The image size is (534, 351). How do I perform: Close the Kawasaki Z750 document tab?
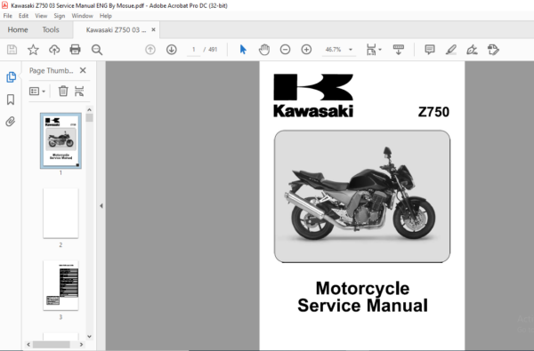tap(153, 29)
